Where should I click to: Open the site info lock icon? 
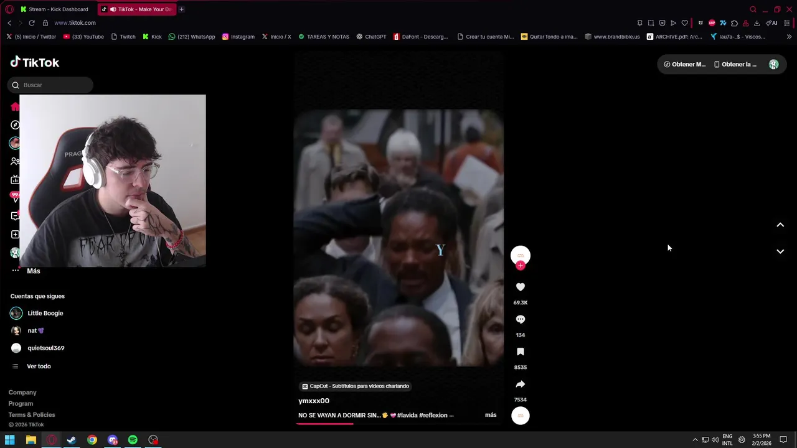[x=45, y=23]
